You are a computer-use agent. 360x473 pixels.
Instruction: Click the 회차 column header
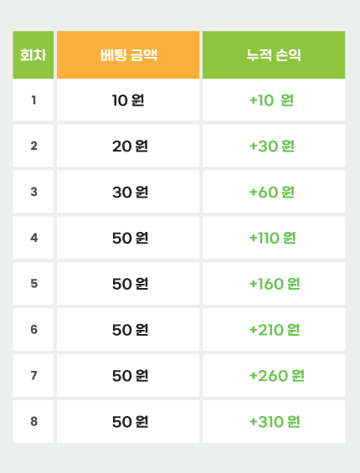33,54
